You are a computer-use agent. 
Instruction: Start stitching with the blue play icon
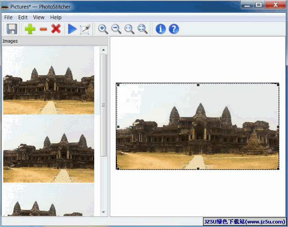coord(72,29)
